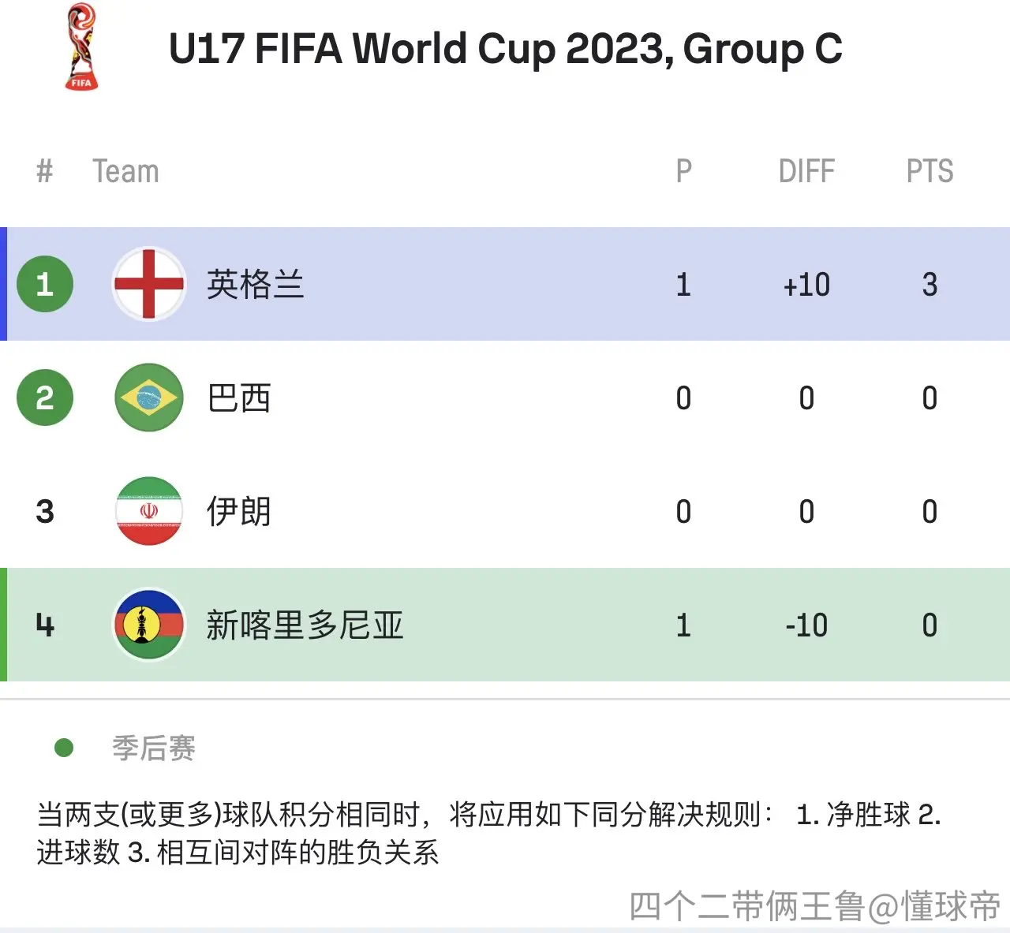The width and height of the screenshot is (1010, 933).
Task: Click the P column header
Action: coord(684,171)
